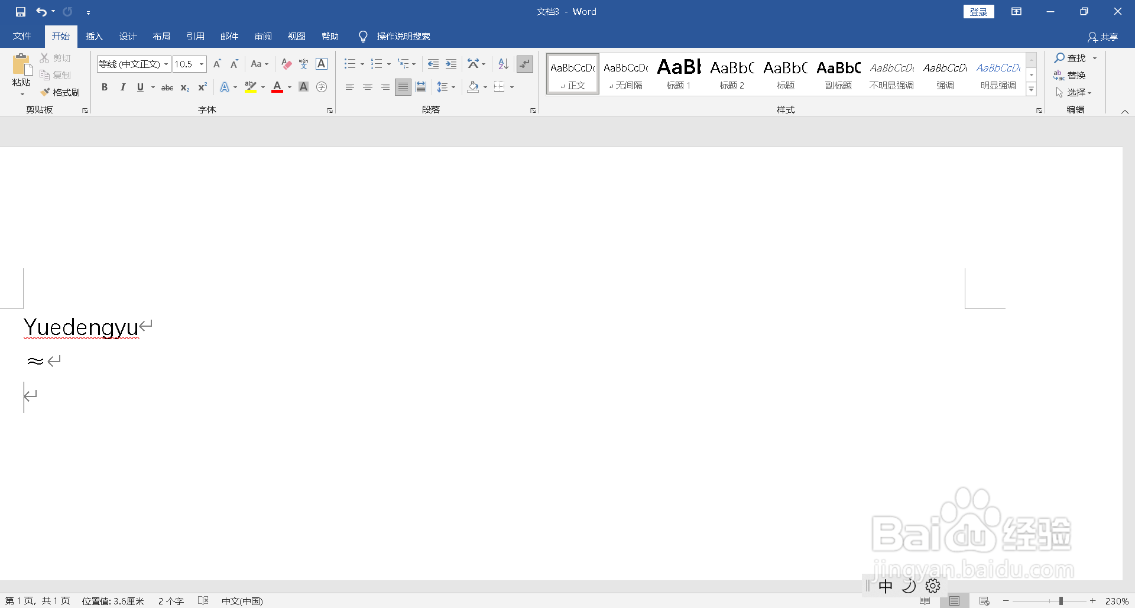The image size is (1135, 608).
Task: Expand the styles gallery with More arrow
Action: 1032,89
